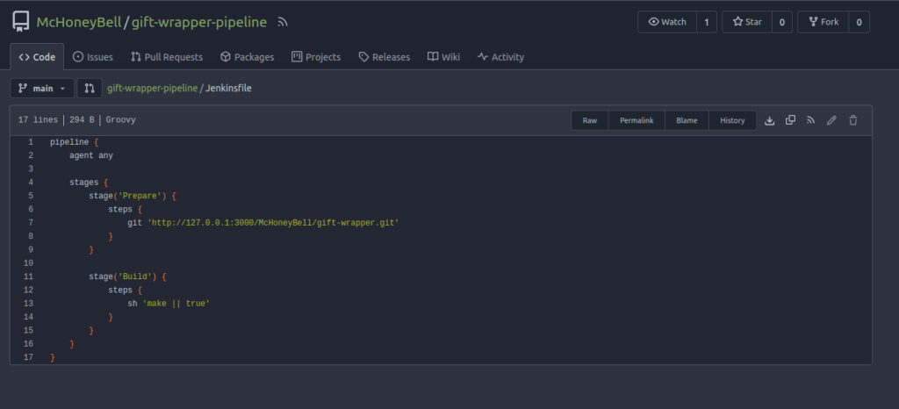This screenshot has width=899, height=409.
Task: Click the 'stages {' line
Action: (x=89, y=183)
